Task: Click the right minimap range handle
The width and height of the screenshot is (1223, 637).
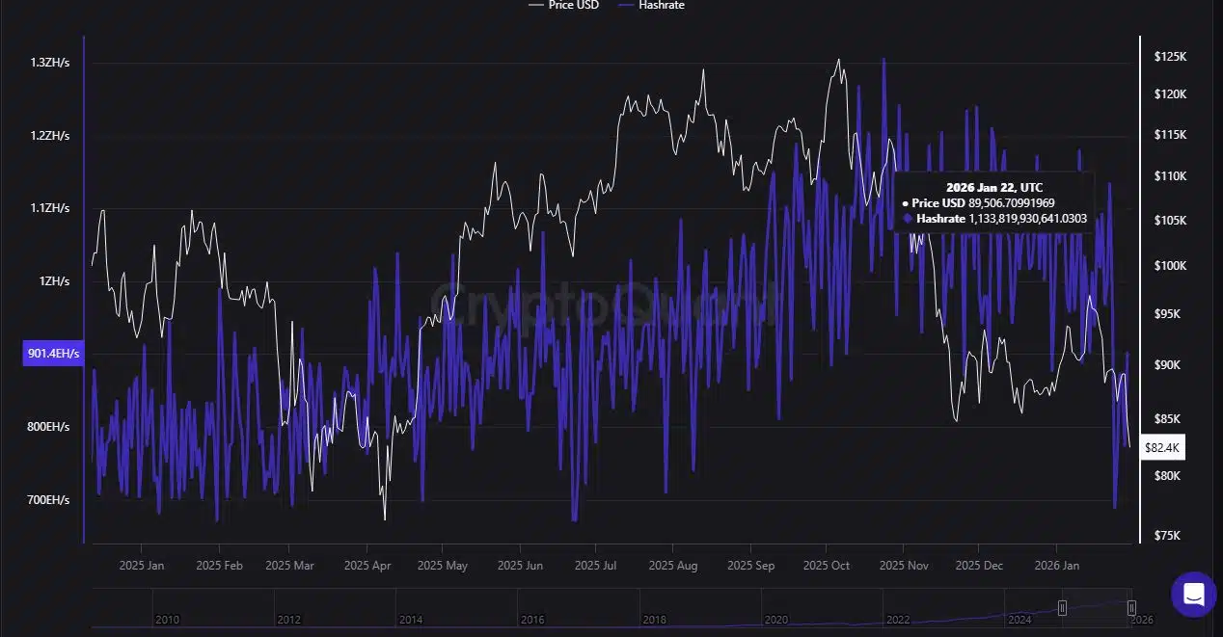Action: point(1130,608)
